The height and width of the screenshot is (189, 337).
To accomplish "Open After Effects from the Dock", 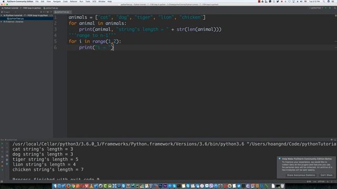I will [x=165, y=186].
